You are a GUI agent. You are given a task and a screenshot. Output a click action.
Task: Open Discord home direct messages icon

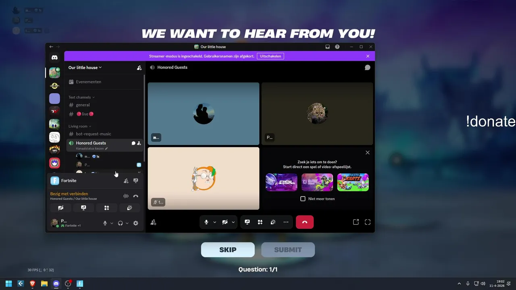pyautogui.click(x=54, y=58)
